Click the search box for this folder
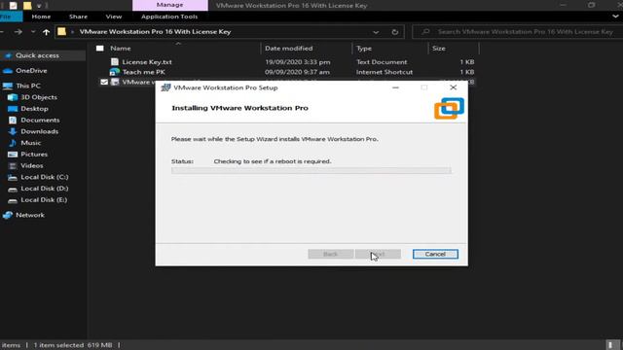 click(x=517, y=32)
